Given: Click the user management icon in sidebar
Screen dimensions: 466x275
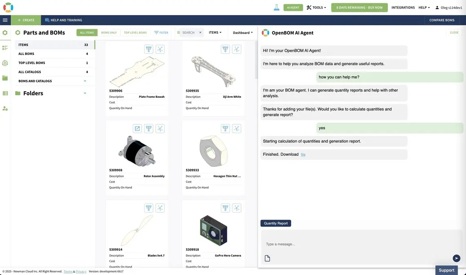Looking at the screenshot, I should point(5,108).
